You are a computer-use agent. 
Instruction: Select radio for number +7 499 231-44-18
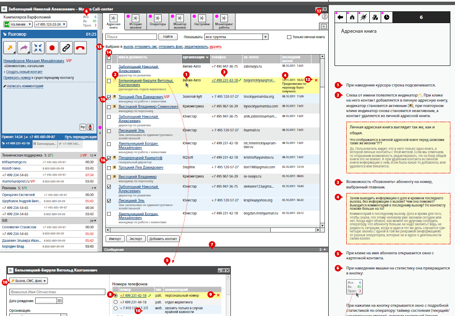115,302
